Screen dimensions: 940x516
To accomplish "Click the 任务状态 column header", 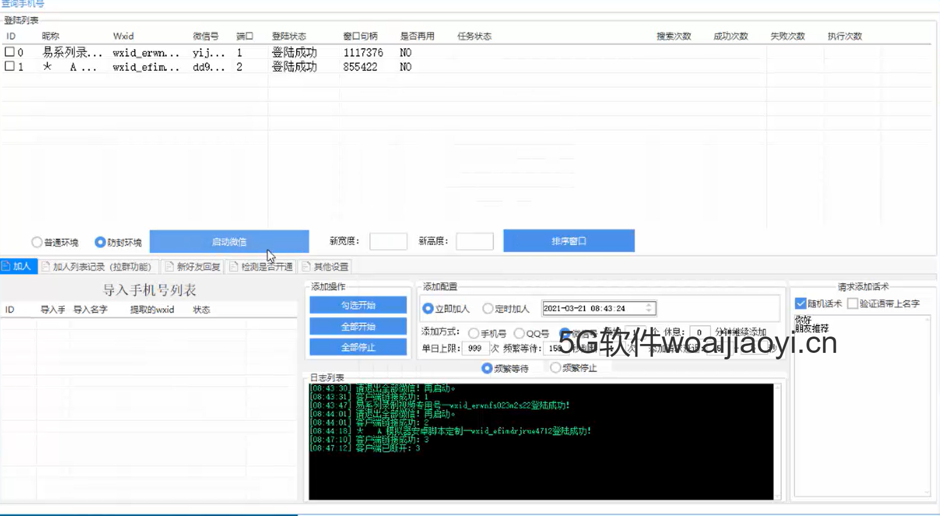I will coord(474,36).
